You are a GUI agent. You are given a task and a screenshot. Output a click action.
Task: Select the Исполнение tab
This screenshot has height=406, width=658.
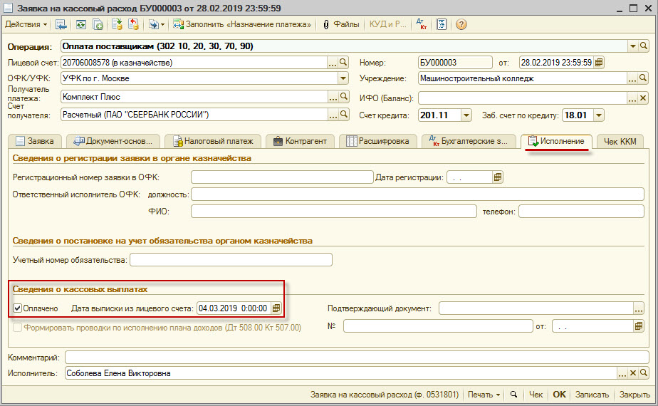[x=556, y=141]
